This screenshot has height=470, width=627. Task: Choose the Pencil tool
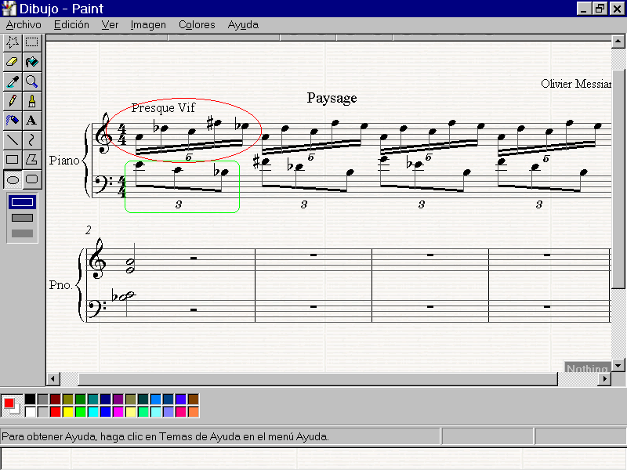pos(13,101)
